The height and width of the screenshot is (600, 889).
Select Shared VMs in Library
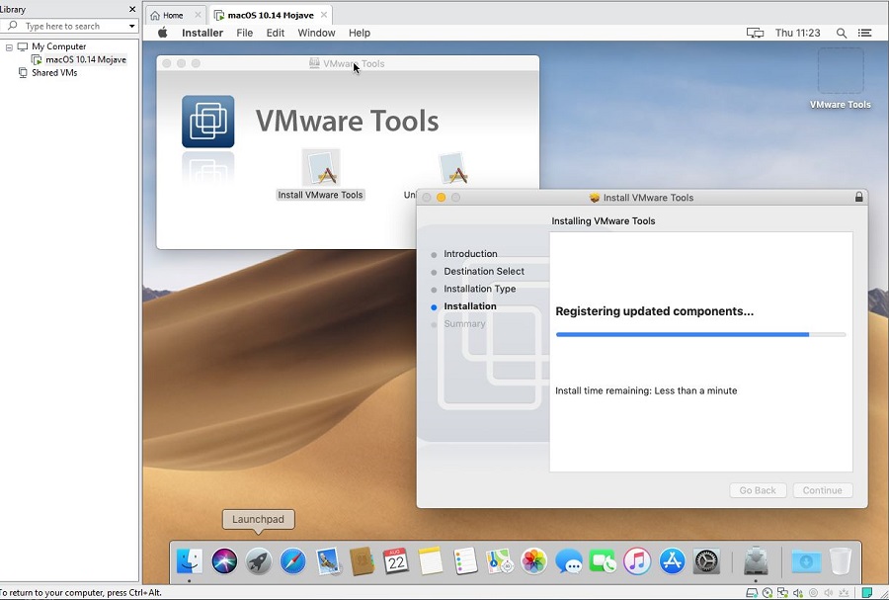54,72
